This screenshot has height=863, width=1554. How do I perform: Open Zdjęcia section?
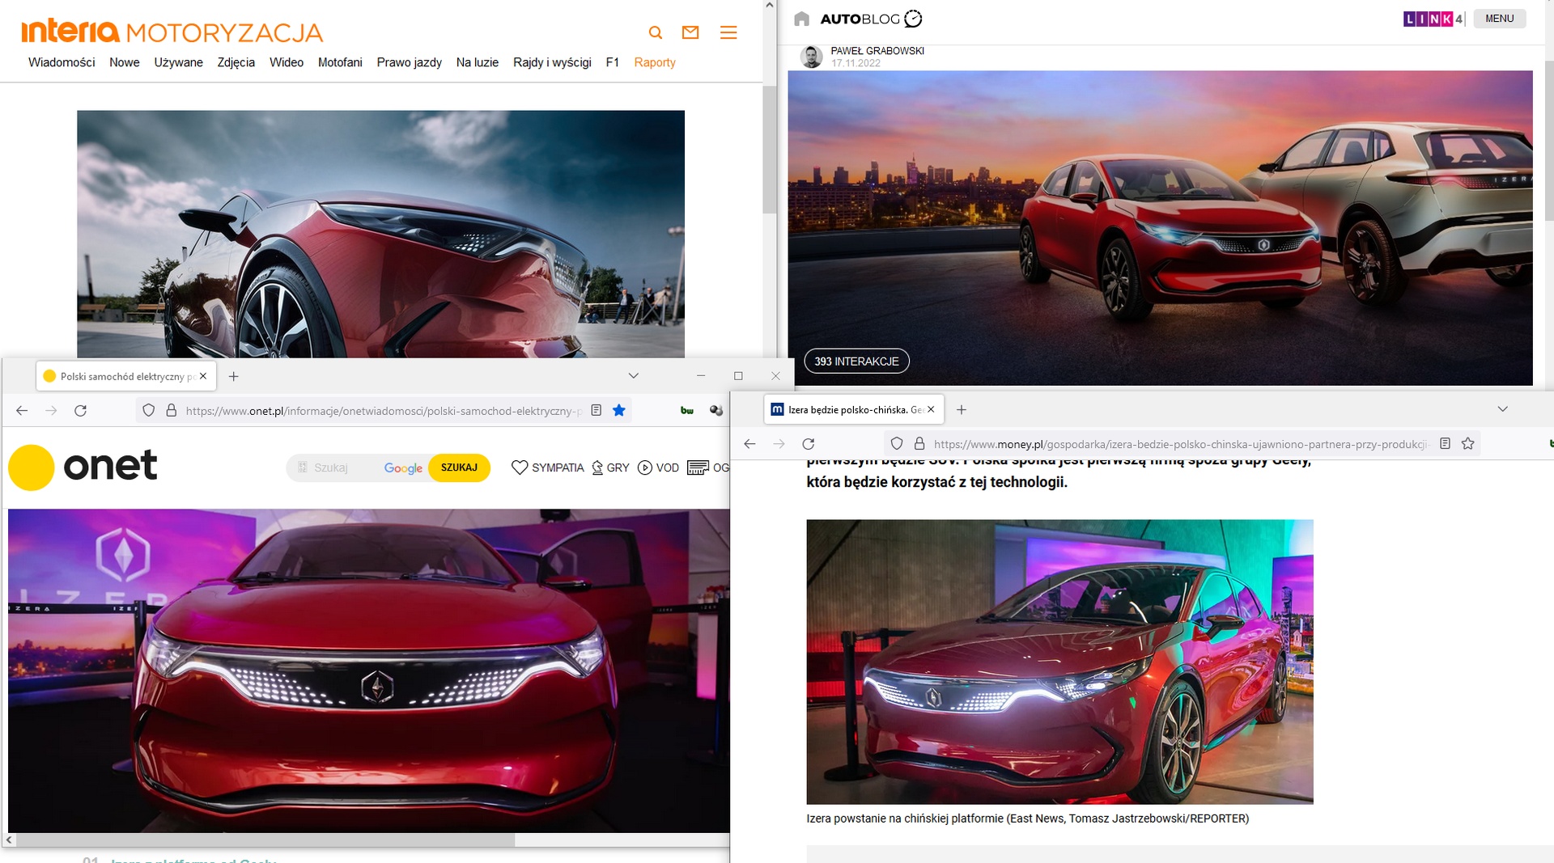point(236,62)
